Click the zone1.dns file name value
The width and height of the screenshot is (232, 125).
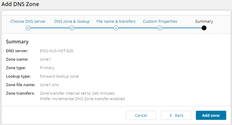tap(49, 85)
